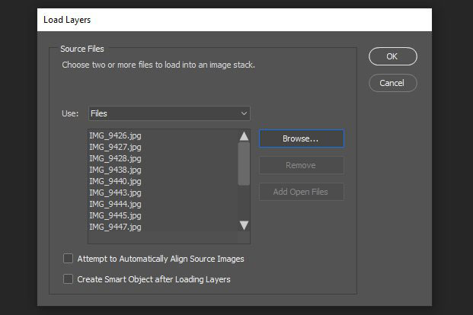Select IMG_9445.jpg in the file list

pyautogui.click(x=115, y=215)
